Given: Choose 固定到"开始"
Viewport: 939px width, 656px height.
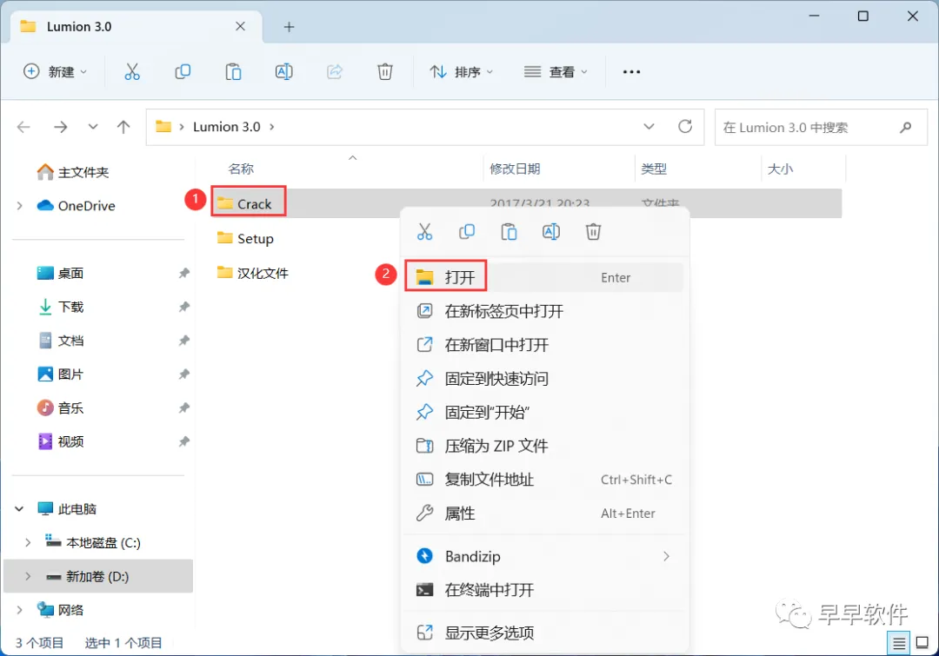Looking at the screenshot, I should click(x=543, y=413).
